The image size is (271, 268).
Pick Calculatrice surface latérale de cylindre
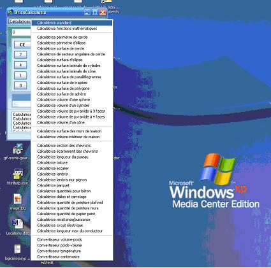pos(72,66)
